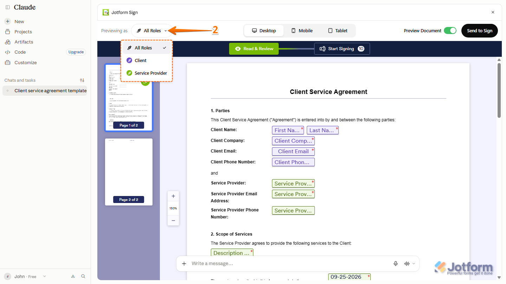The height and width of the screenshot is (284, 506).
Task: Click the search icon in sidebar footer
Action: tap(83, 276)
